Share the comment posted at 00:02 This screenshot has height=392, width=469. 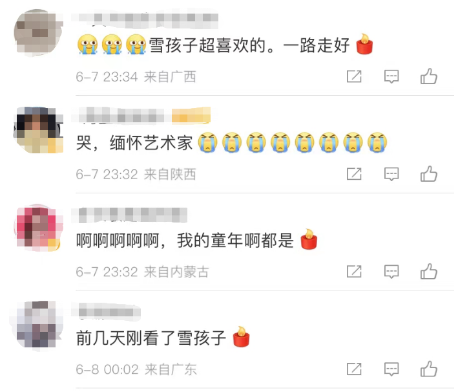(x=354, y=369)
